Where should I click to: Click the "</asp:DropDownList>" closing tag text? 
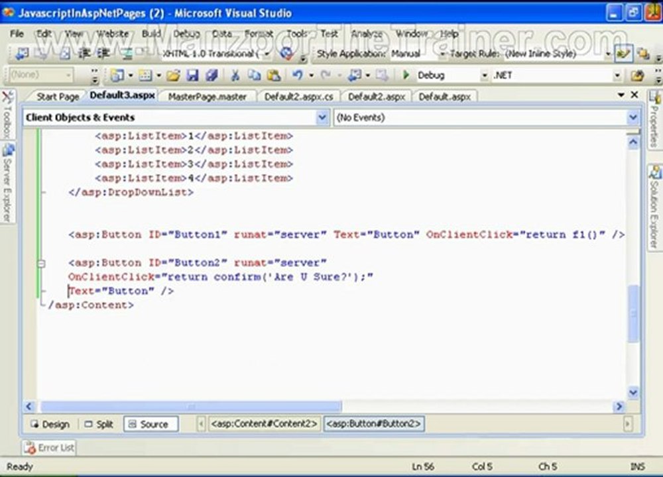(131, 192)
